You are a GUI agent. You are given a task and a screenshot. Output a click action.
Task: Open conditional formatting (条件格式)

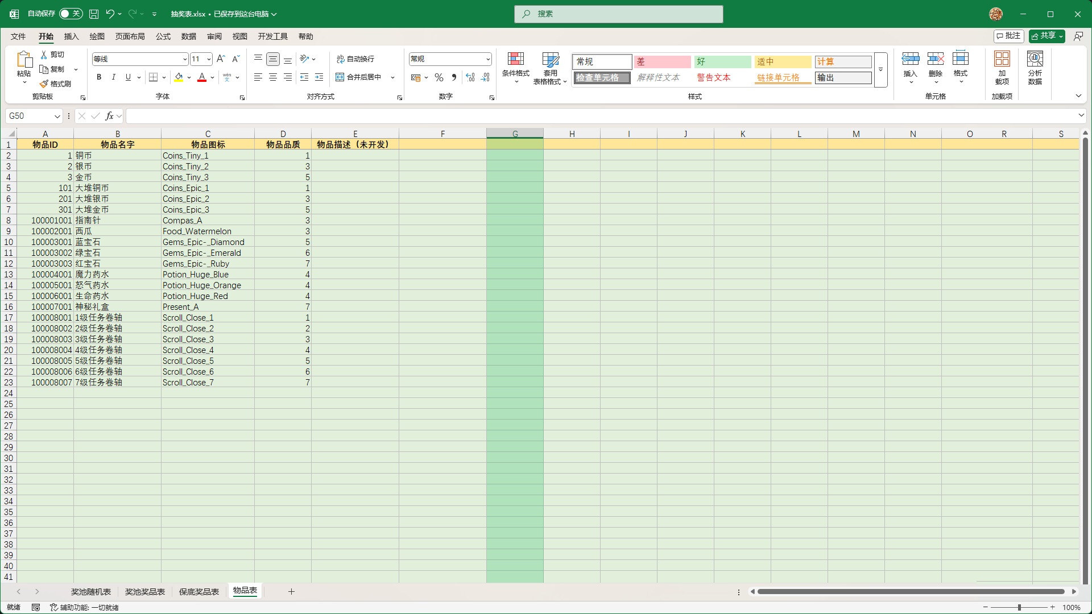click(515, 68)
